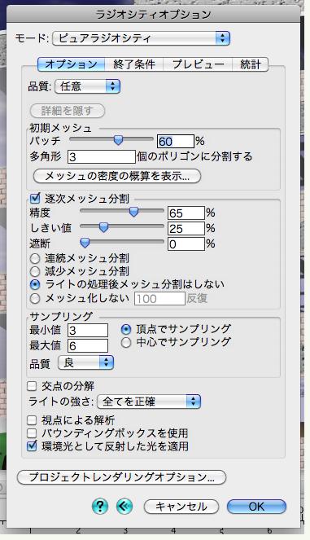This screenshot has height=540, width=310.
Task: Select 中心でサンプリング radio button
Action: pos(126,342)
